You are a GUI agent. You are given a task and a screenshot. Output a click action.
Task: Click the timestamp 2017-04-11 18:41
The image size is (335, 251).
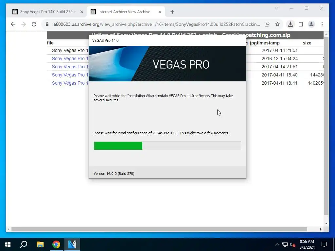pos(279,83)
